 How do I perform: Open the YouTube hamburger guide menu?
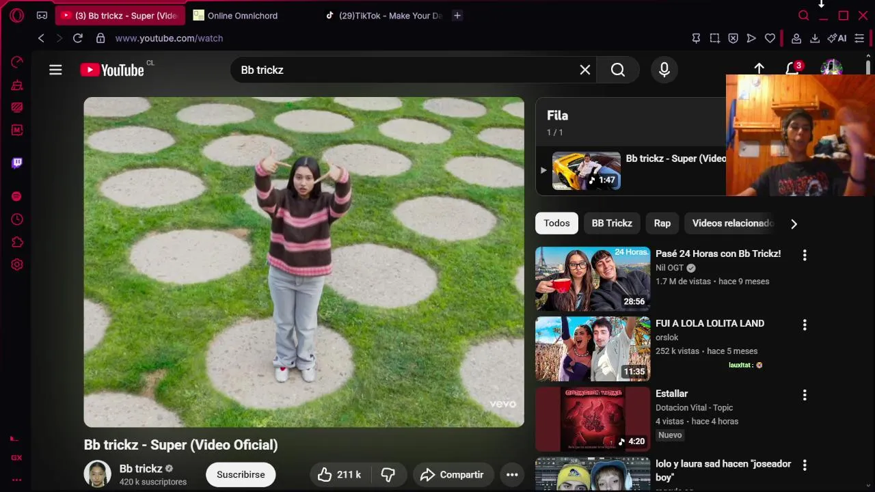[55, 70]
